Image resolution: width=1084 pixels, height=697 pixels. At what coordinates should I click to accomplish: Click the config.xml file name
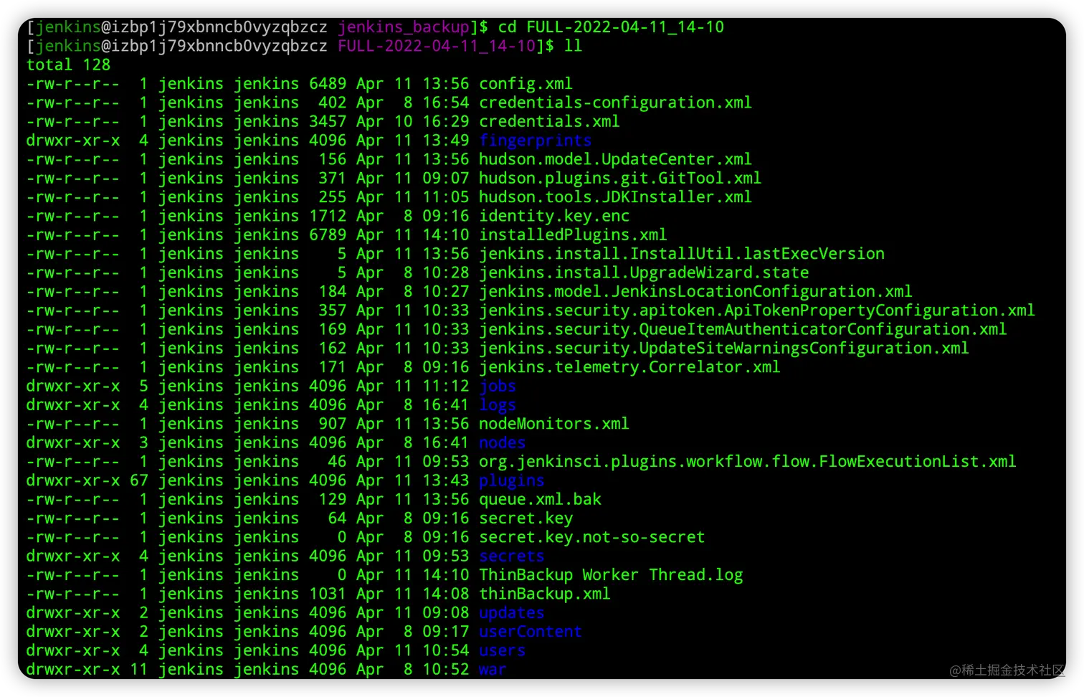click(526, 84)
